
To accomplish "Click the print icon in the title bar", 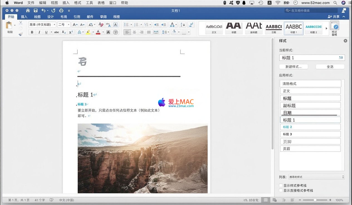I will point(61,11).
